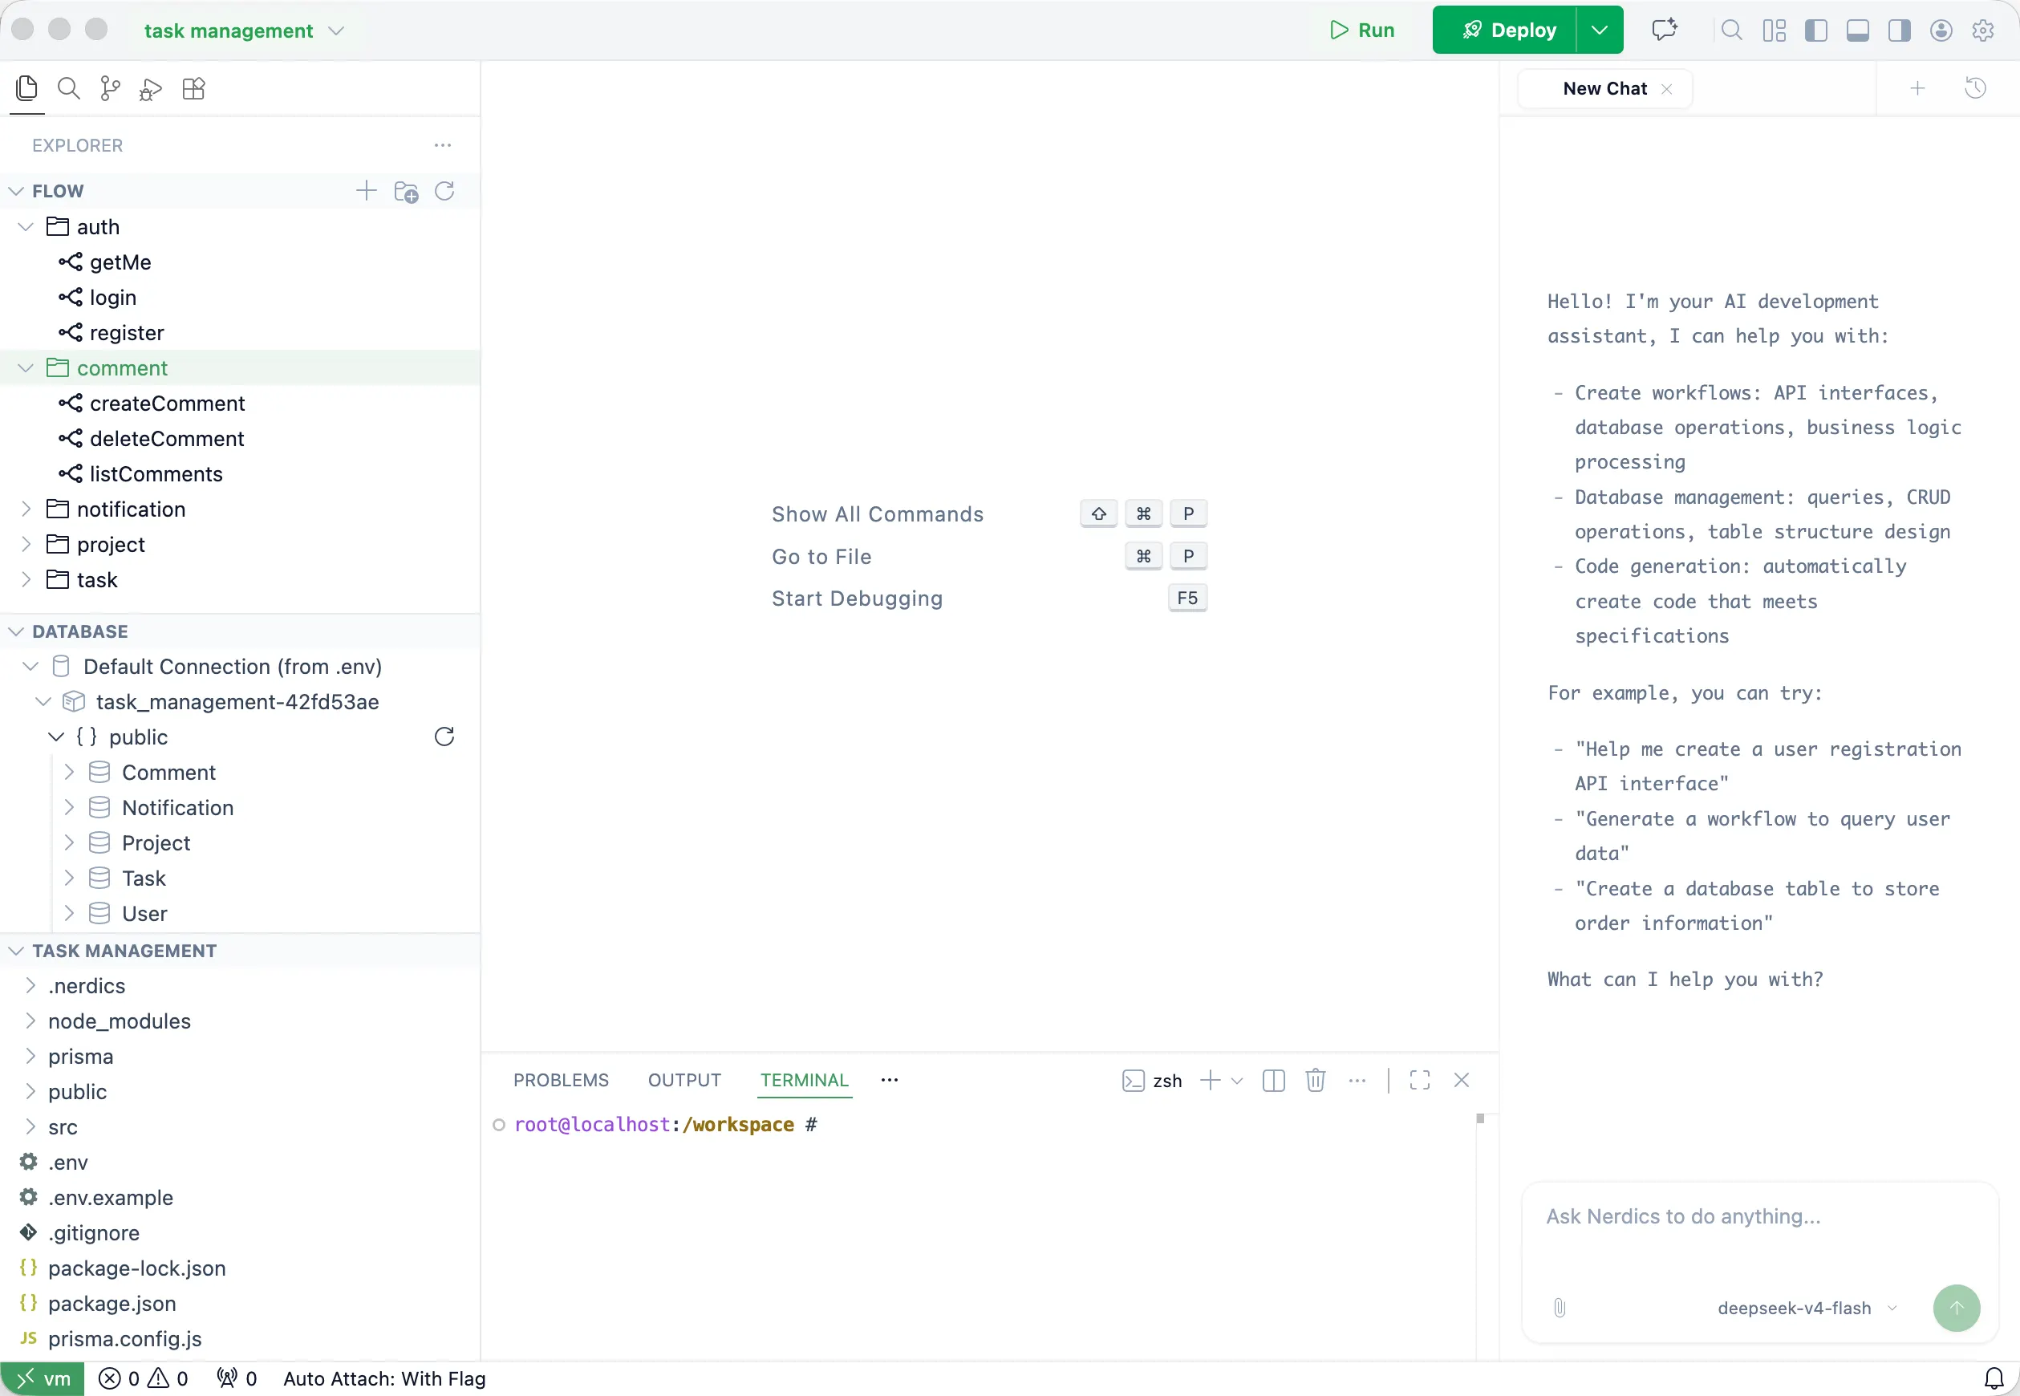The height and width of the screenshot is (1396, 2020).
Task: Kill terminal with the trash icon
Action: (x=1315, y=1080)
